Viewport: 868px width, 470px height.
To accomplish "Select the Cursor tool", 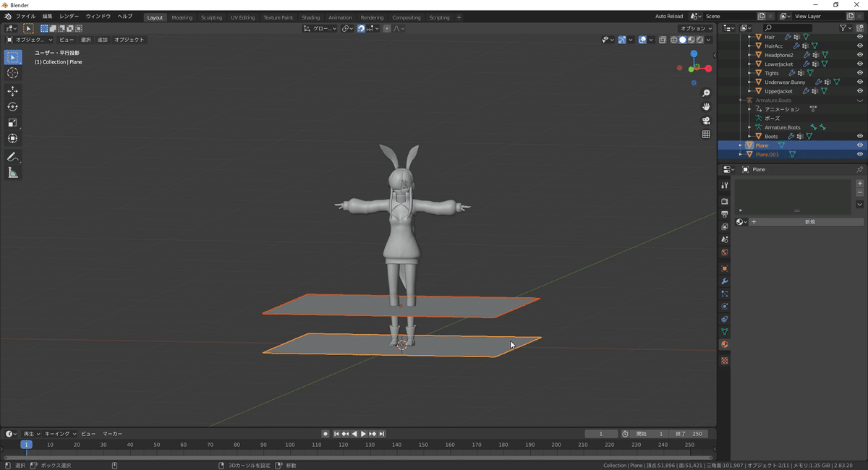I will [13, 72].
